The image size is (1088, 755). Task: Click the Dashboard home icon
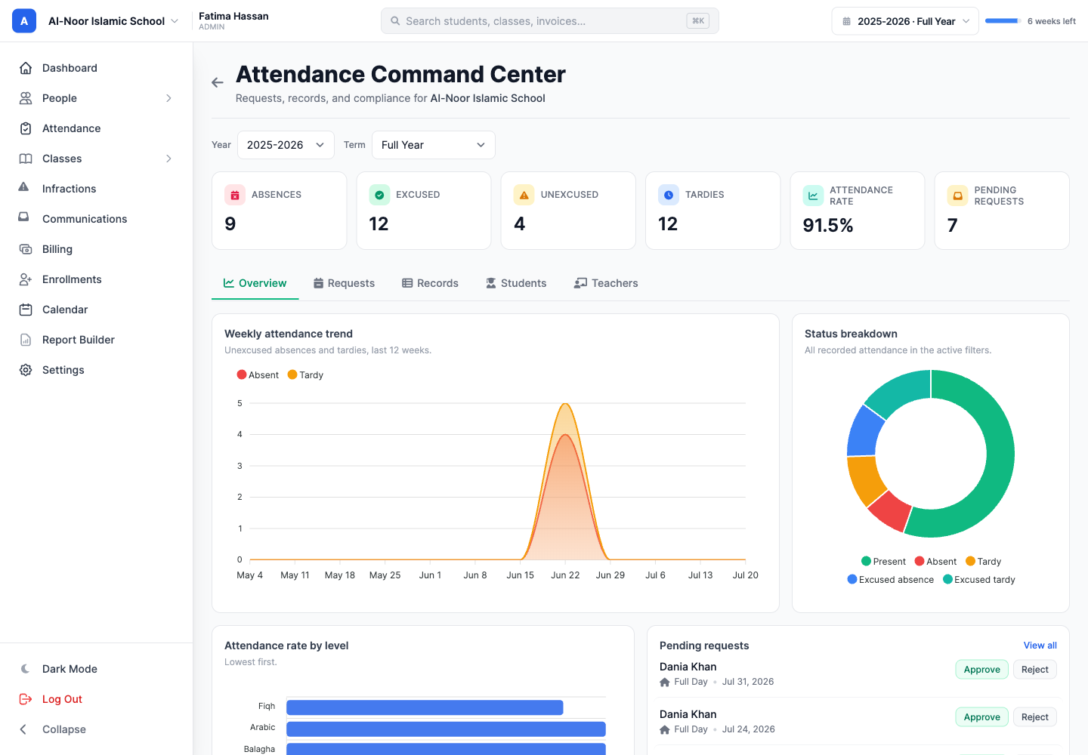pyautogui.click(x=26, y=68)
